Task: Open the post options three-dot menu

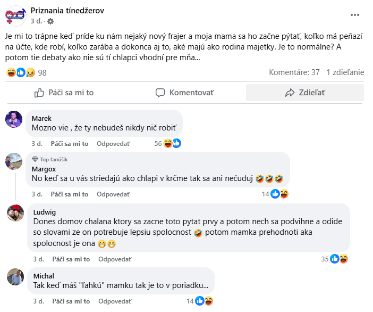Action: pyautogui.click(x=355, y=15)
